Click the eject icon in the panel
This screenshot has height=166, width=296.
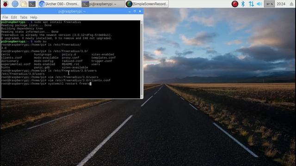tap(292, 4)
